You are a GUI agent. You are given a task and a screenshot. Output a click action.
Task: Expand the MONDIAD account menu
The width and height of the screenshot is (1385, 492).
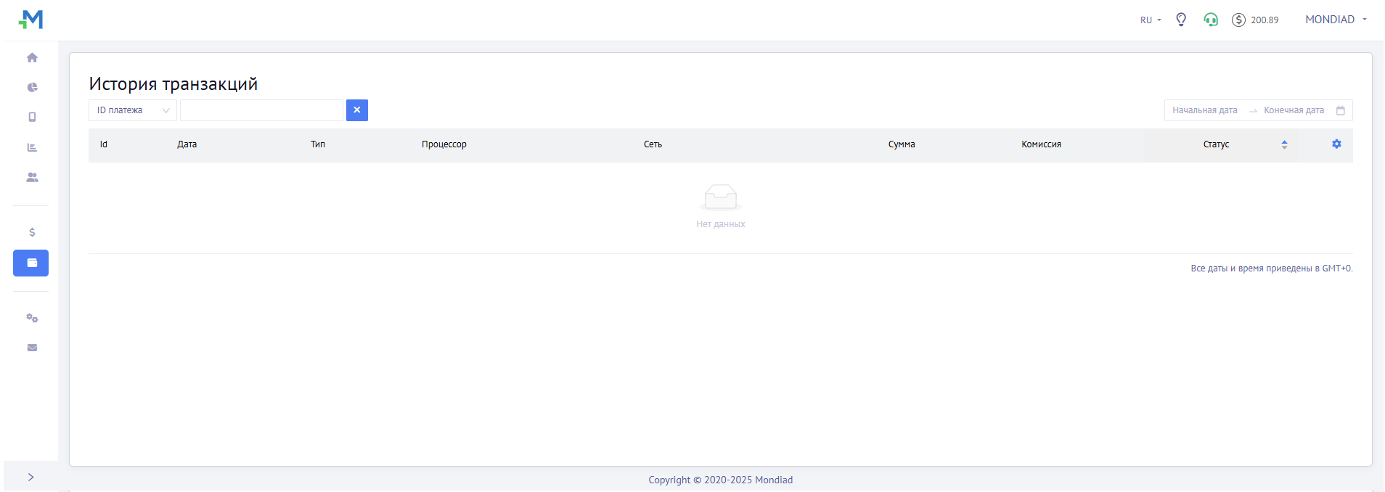pos(1336,20)
